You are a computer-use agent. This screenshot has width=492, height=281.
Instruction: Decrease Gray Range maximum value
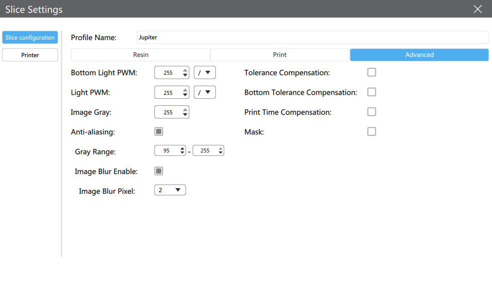tap(220, 153)
